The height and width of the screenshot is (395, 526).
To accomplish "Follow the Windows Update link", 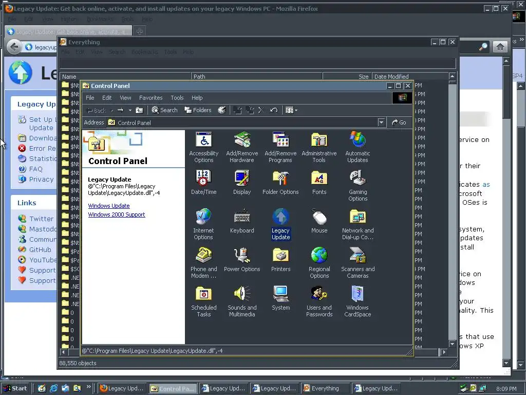I will point(109,206).
